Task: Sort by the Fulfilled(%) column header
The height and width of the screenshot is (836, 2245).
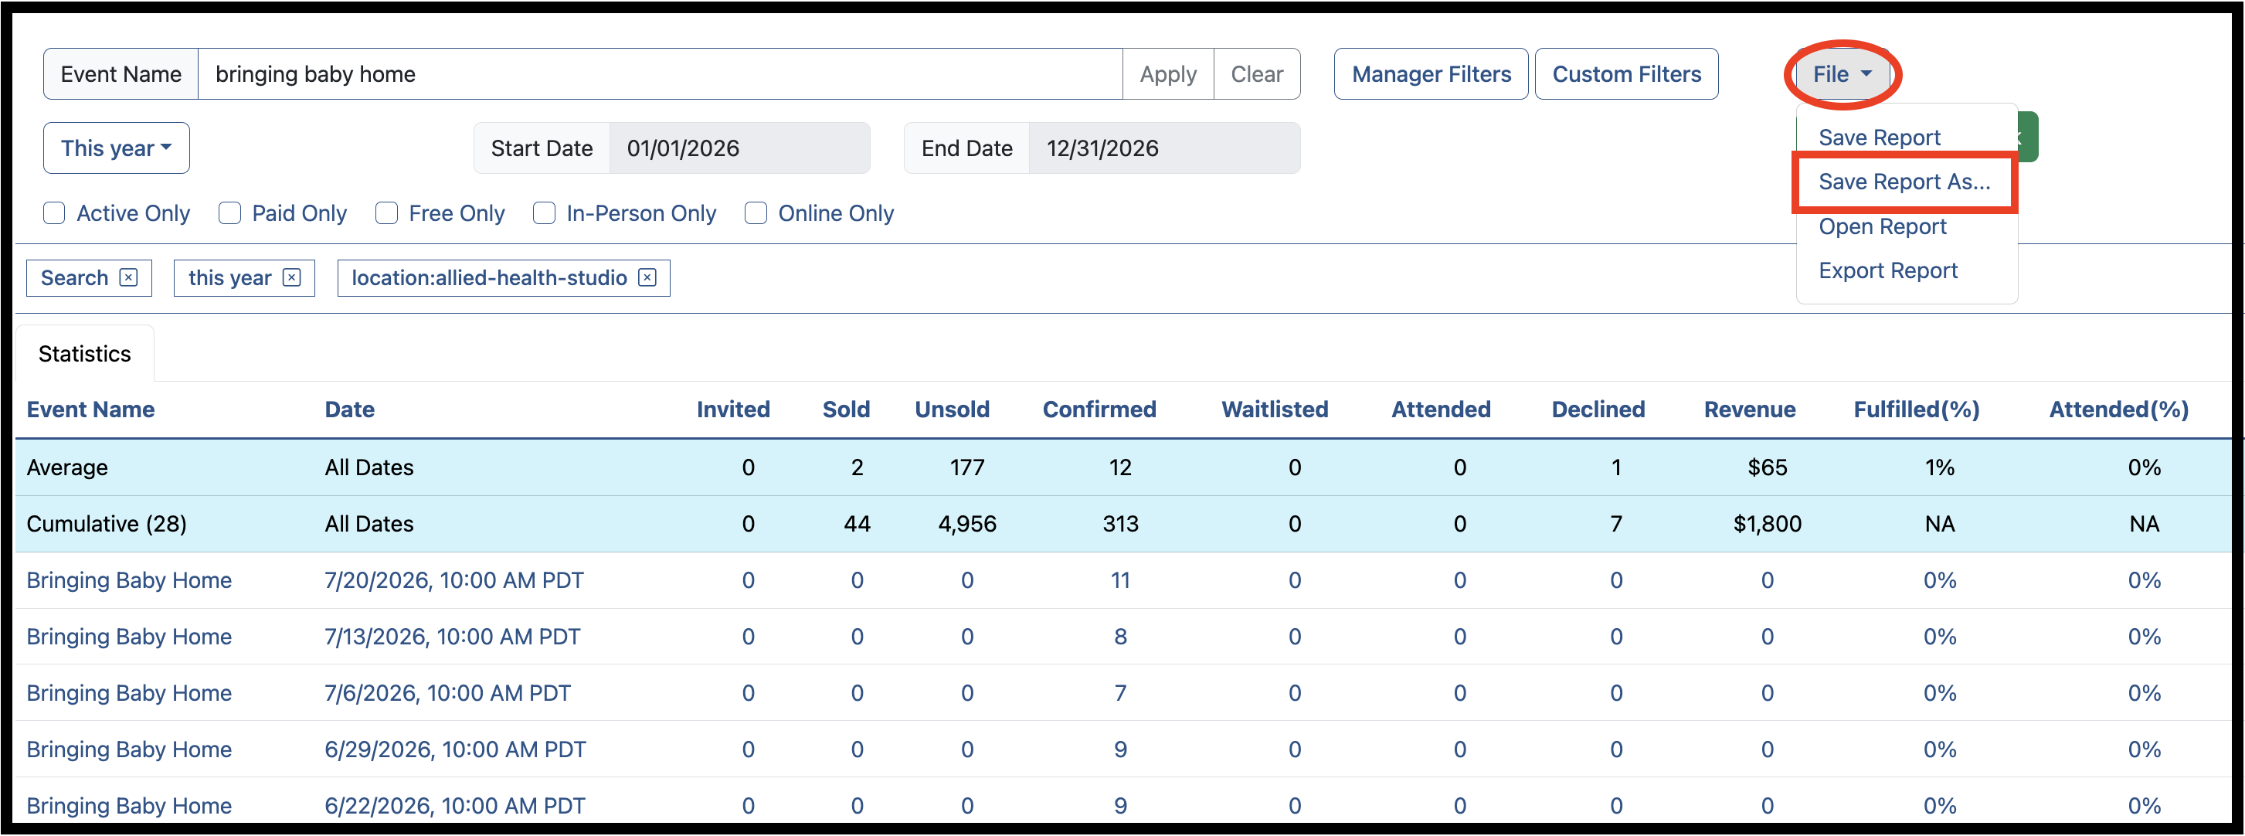Action: (1917, 410)
